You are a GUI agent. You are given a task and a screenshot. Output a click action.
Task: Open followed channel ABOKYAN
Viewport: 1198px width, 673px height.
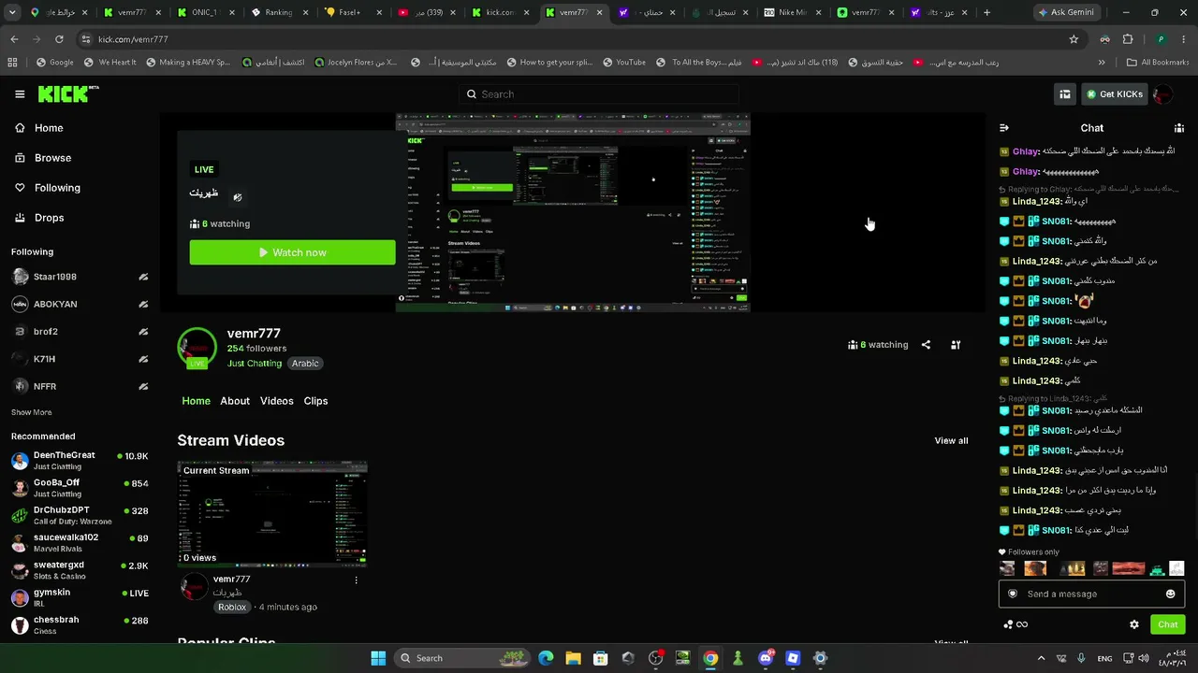80,304
